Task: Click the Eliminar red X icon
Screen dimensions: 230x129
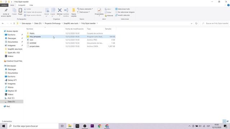Action: coord(60,10)
